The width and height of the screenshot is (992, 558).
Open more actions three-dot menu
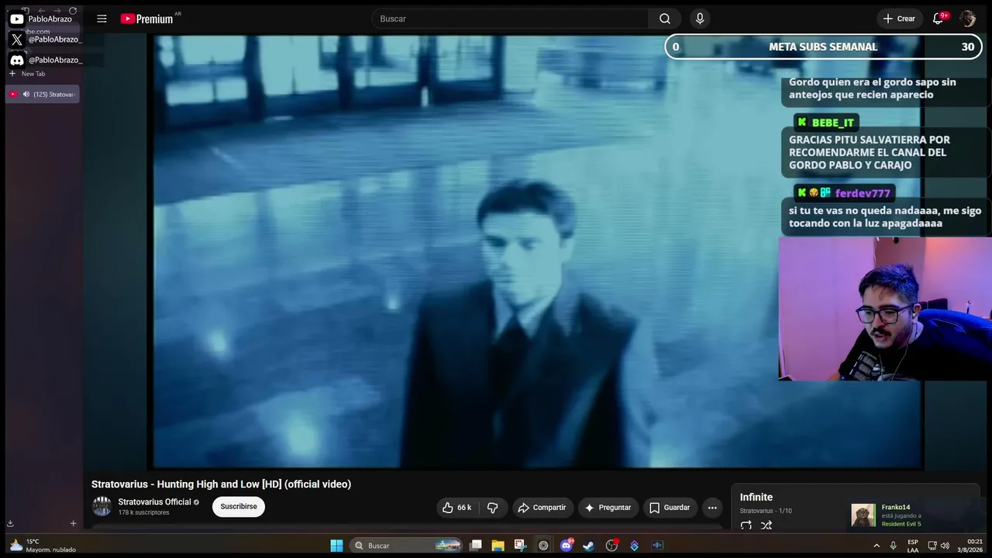point(712,508)
